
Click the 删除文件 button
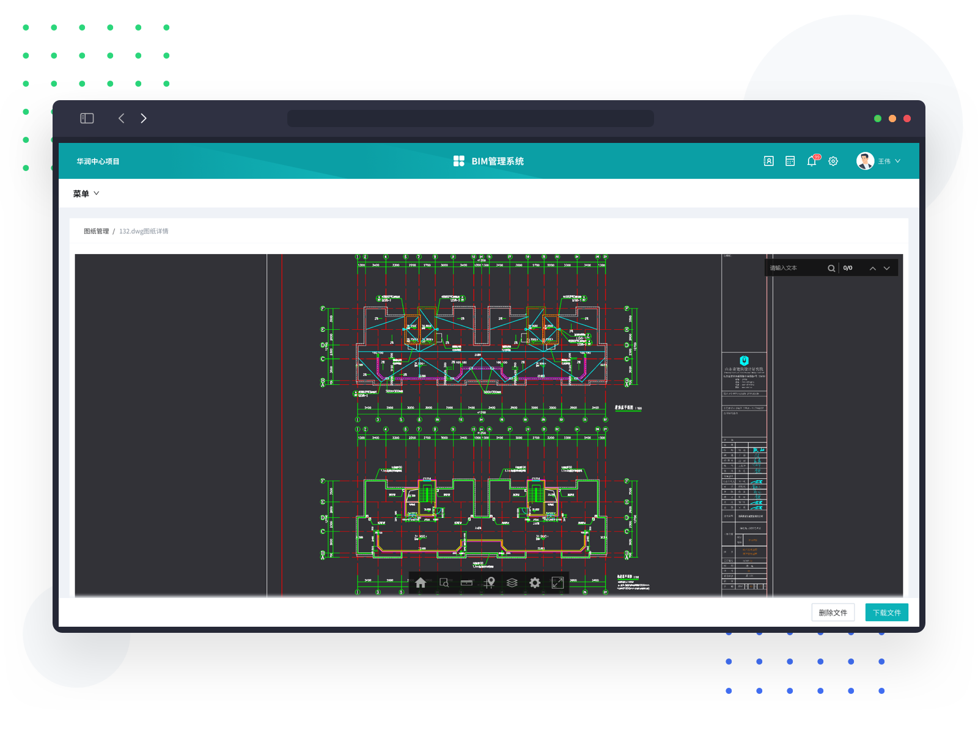833,613
